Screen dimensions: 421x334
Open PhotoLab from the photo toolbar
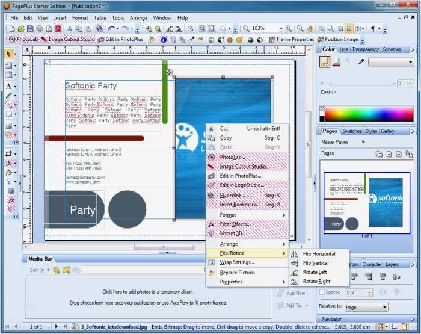[23, 39]
